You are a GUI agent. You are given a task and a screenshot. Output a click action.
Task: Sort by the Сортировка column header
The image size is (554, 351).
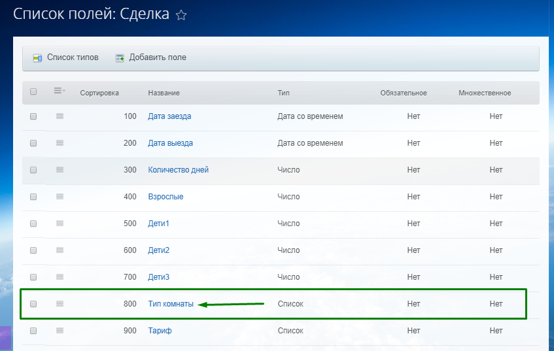tap(99, 93)
